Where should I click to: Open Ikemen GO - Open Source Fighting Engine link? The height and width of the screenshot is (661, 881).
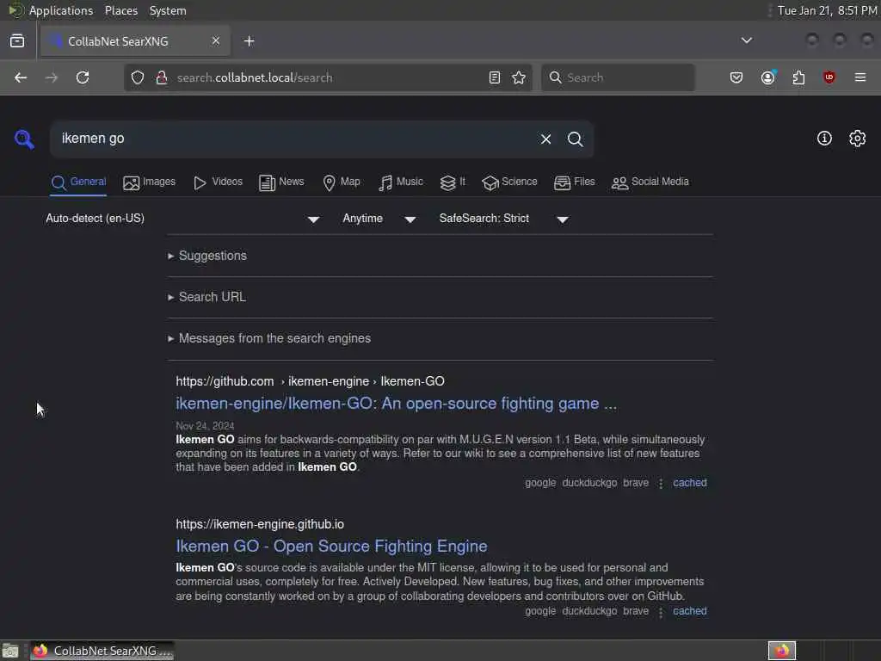(331, 547)
